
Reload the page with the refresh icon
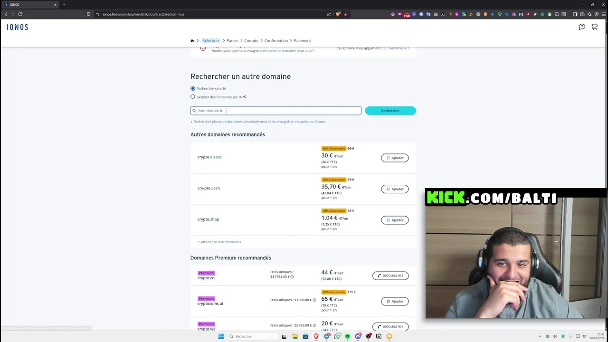(20, 14)
